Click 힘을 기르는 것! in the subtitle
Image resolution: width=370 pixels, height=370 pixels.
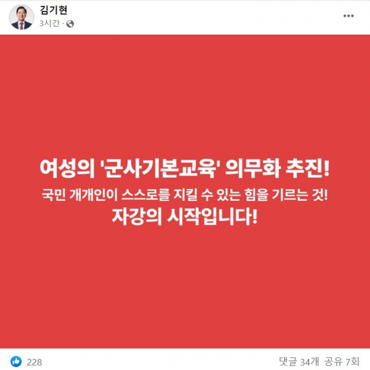pyautogui.click(x=286, y=195)
